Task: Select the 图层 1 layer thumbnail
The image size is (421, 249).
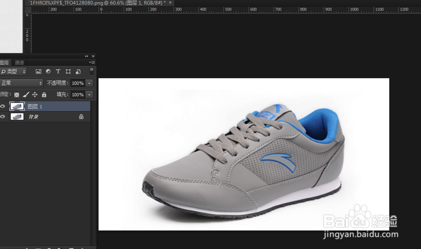Action: [x=17, y=106]
